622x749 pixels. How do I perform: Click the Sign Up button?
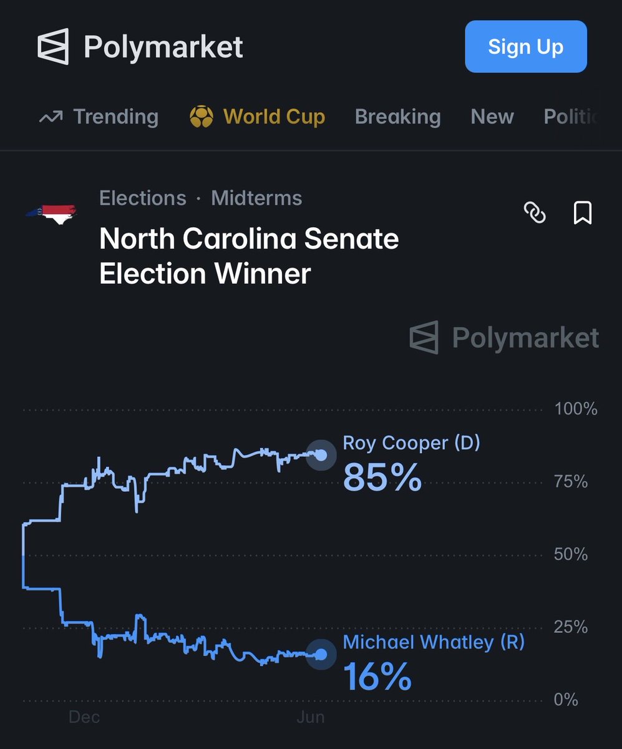[x=526, y=47]
